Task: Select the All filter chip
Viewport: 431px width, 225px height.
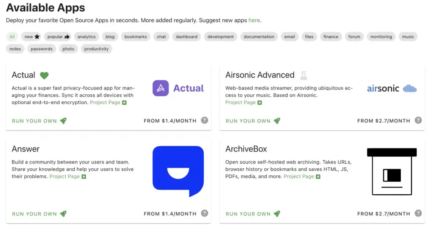Action: click(x=12, y=37)
